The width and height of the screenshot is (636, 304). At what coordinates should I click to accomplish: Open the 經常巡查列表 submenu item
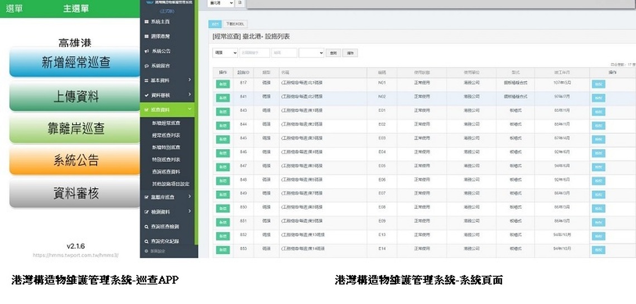point(166,135)
